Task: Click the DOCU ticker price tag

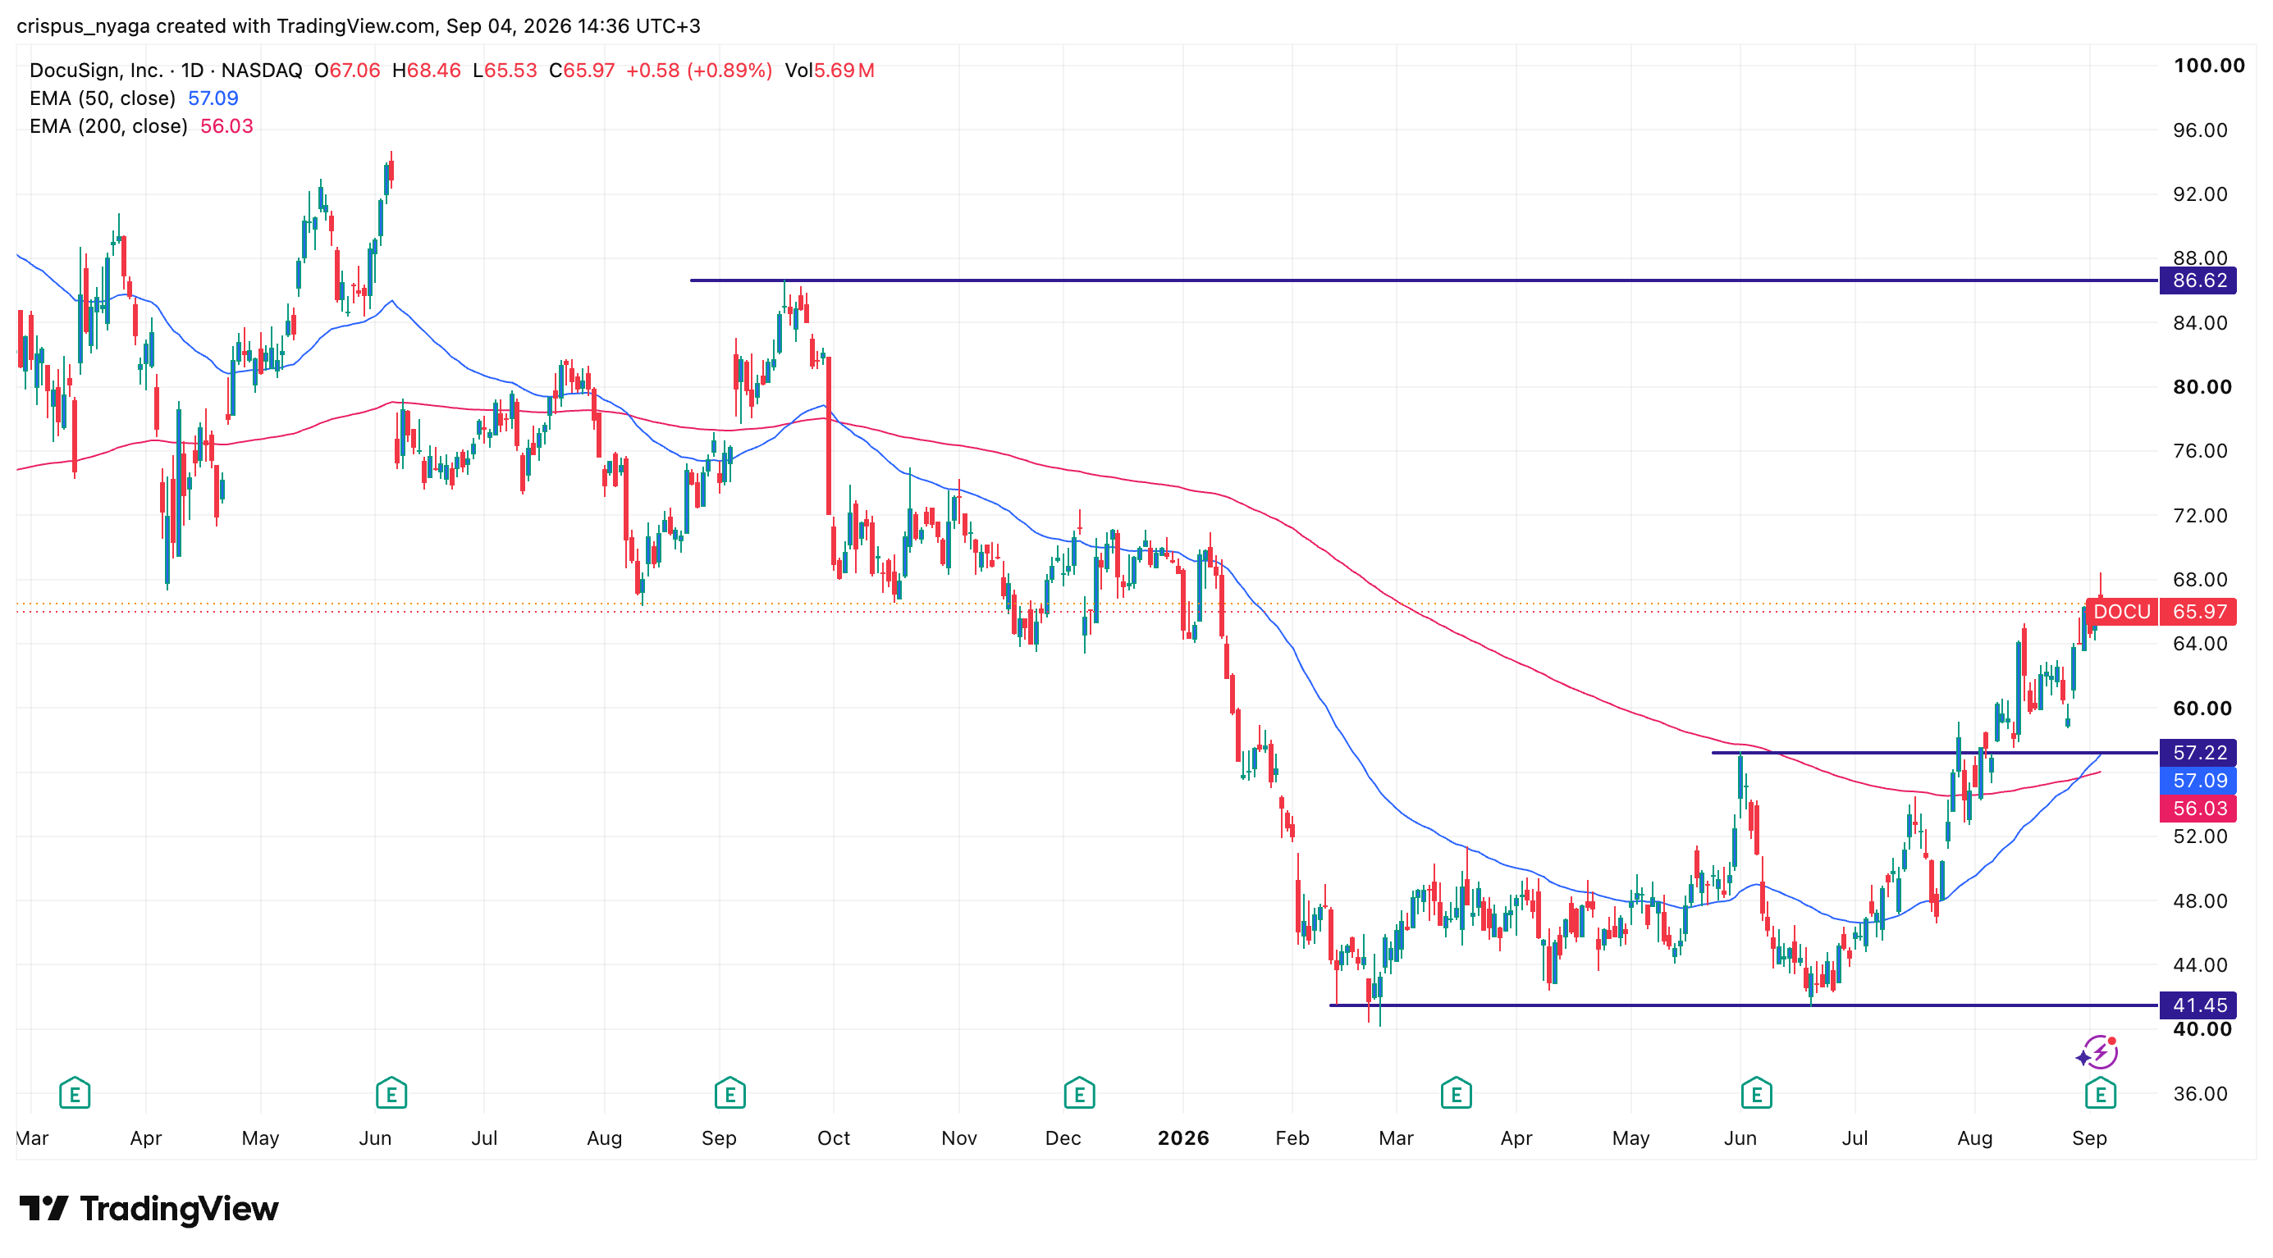Action: point(2121,612)
